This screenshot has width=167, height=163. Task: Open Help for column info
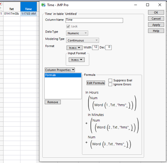click(x=156, y=31)
